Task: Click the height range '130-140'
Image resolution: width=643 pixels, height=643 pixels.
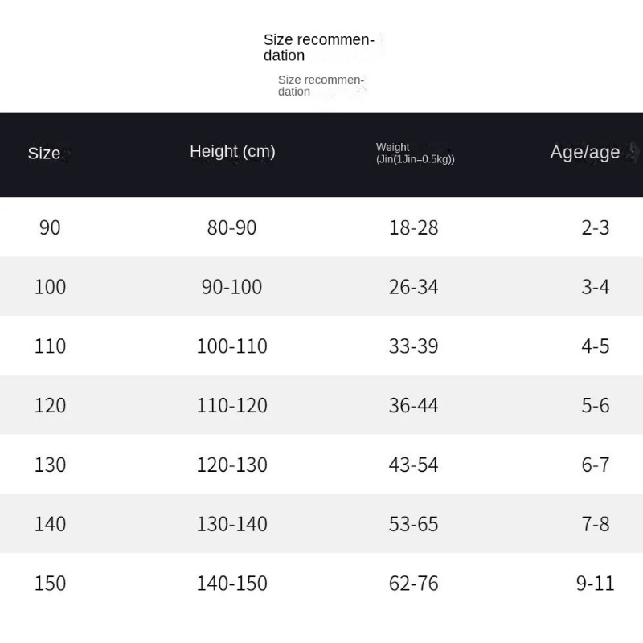Action: pos(231,524)
